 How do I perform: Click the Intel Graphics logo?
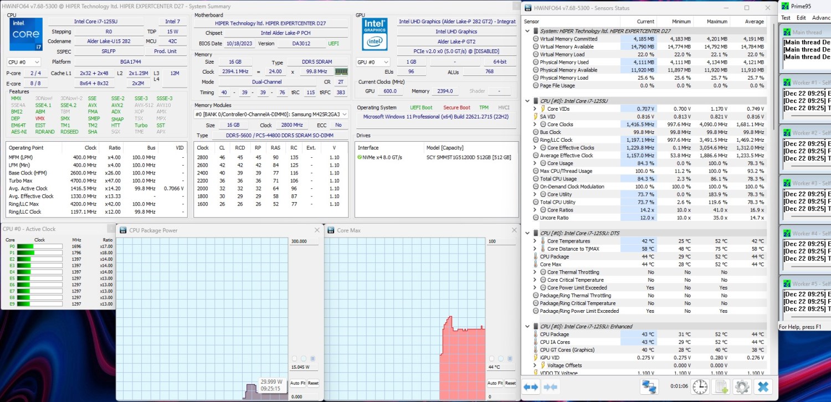(x=375, y=34)
